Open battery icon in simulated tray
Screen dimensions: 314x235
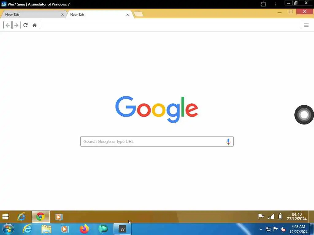pyautogui.click(x=280, y=216)
